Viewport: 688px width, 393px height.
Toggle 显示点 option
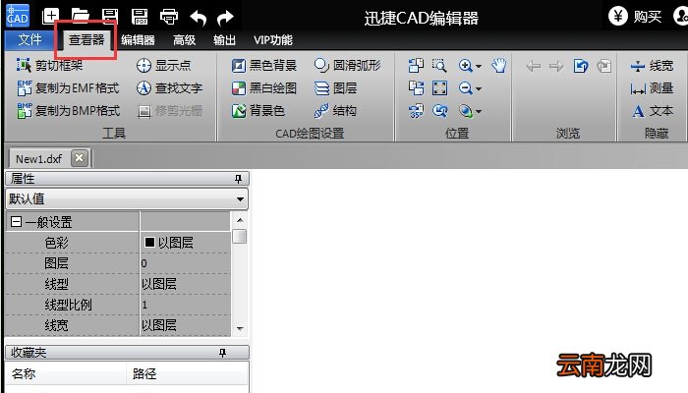coord(163,66)
